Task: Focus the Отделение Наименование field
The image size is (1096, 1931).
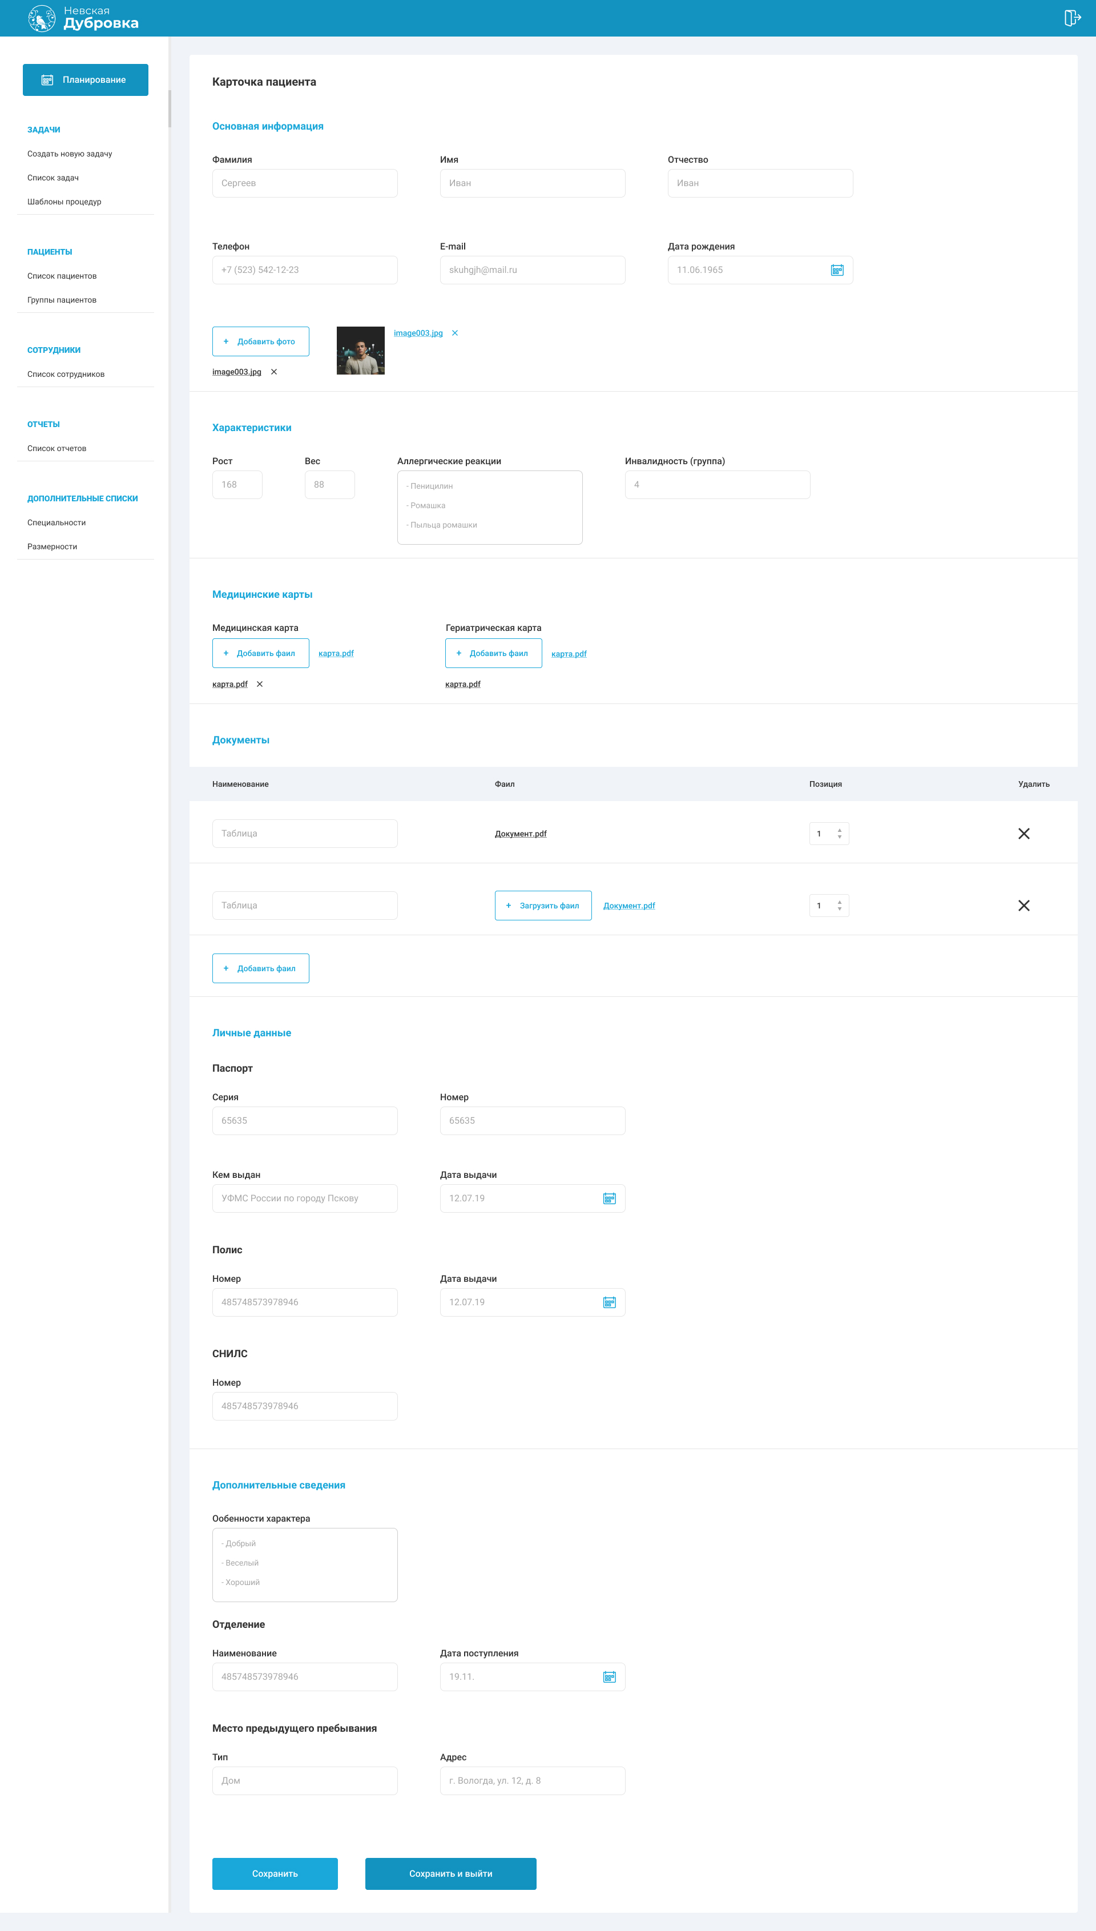Action: 305,1676
